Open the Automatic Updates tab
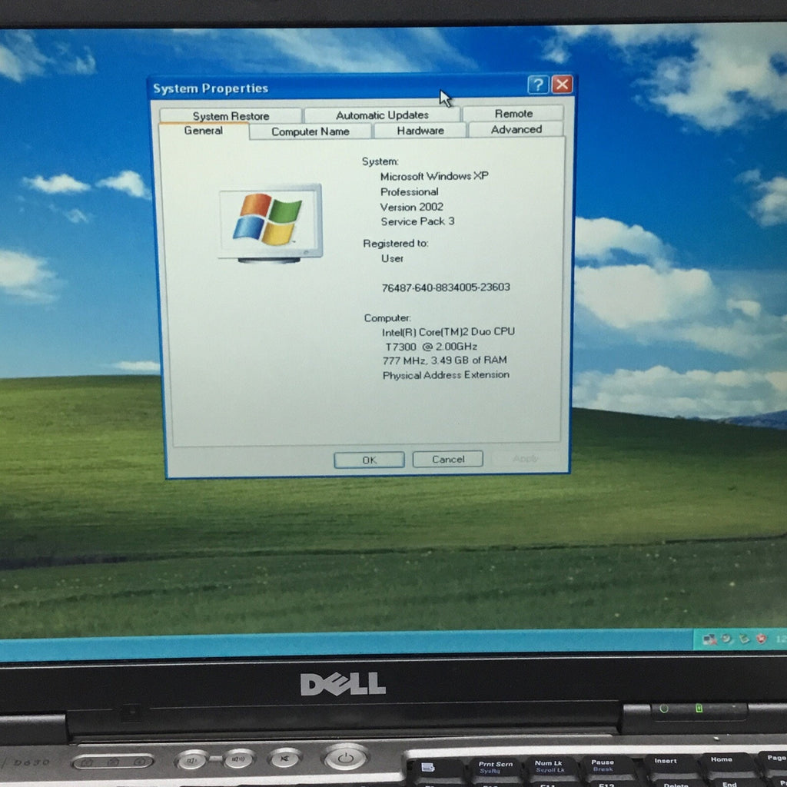 (x=382, y=115)
